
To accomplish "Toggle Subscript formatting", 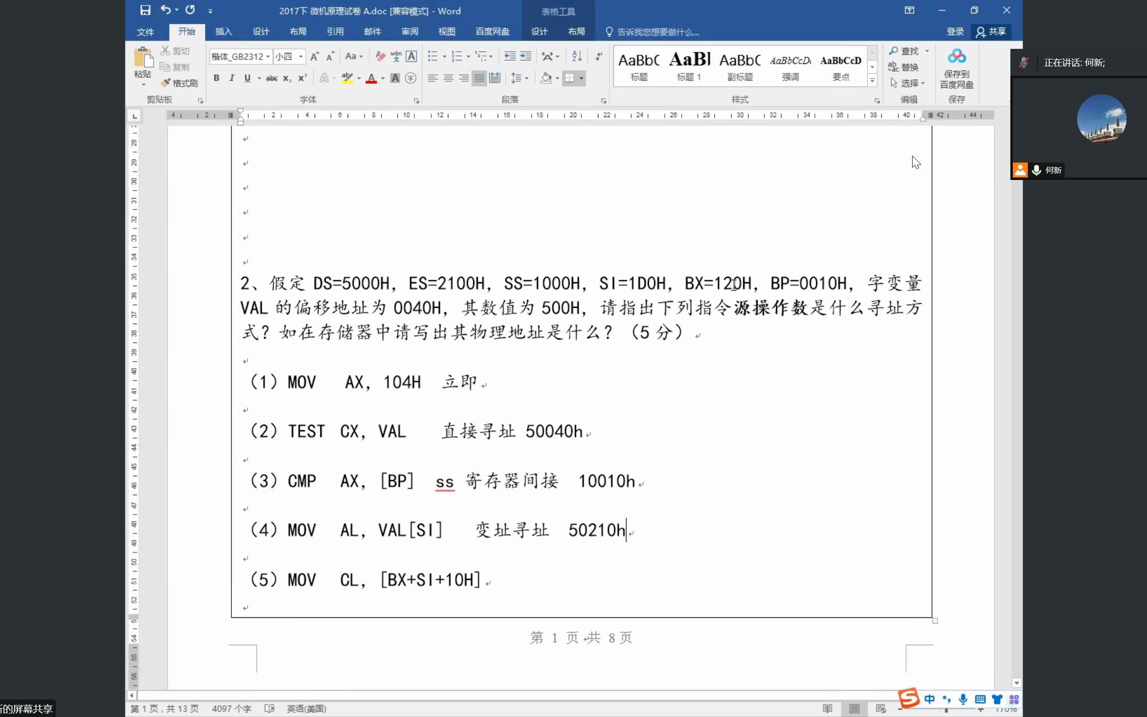I will 287,78.
